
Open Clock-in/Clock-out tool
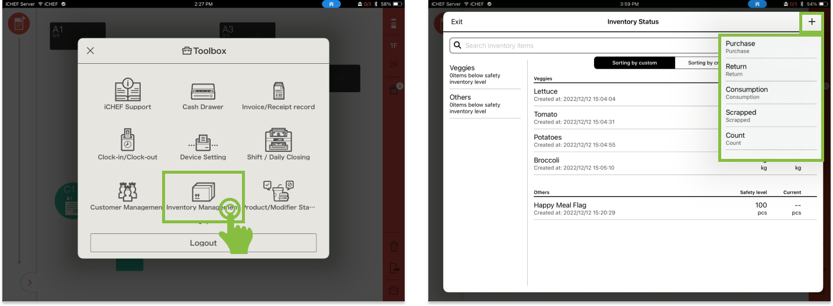[x=127, y=145]
